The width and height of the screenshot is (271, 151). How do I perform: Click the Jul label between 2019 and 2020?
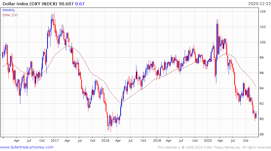pyautogui.click(x=181, y=141)
